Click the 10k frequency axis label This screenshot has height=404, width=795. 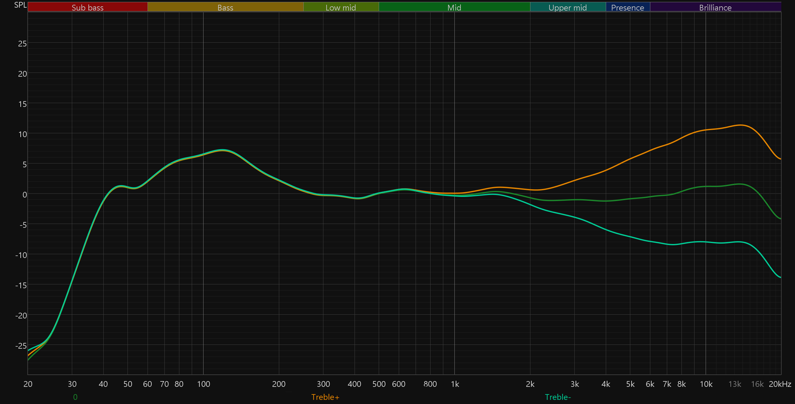click(x=706, y=384)
